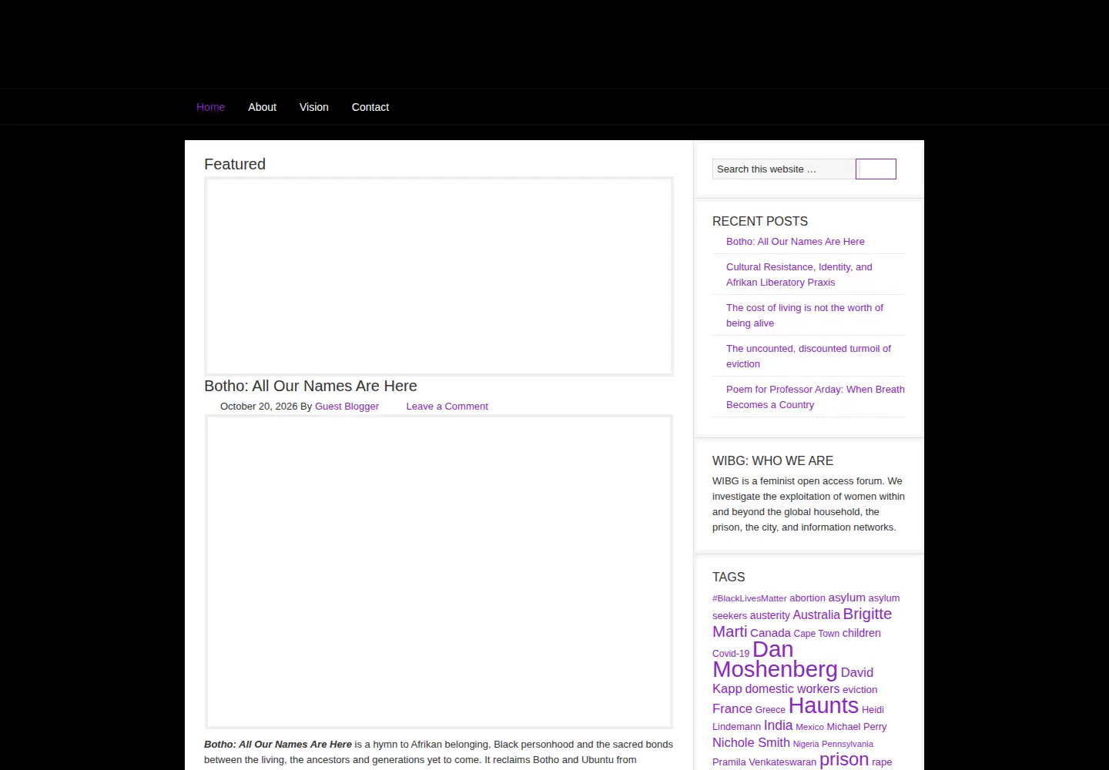Select the Cape Town tag
This screenshot has height=770, width=1109.
click(x=816, y=634)
